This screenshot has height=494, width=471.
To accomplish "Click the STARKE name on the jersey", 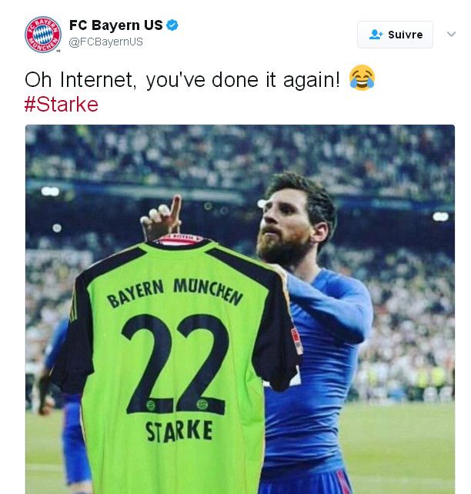I will [x=179, y=431].
